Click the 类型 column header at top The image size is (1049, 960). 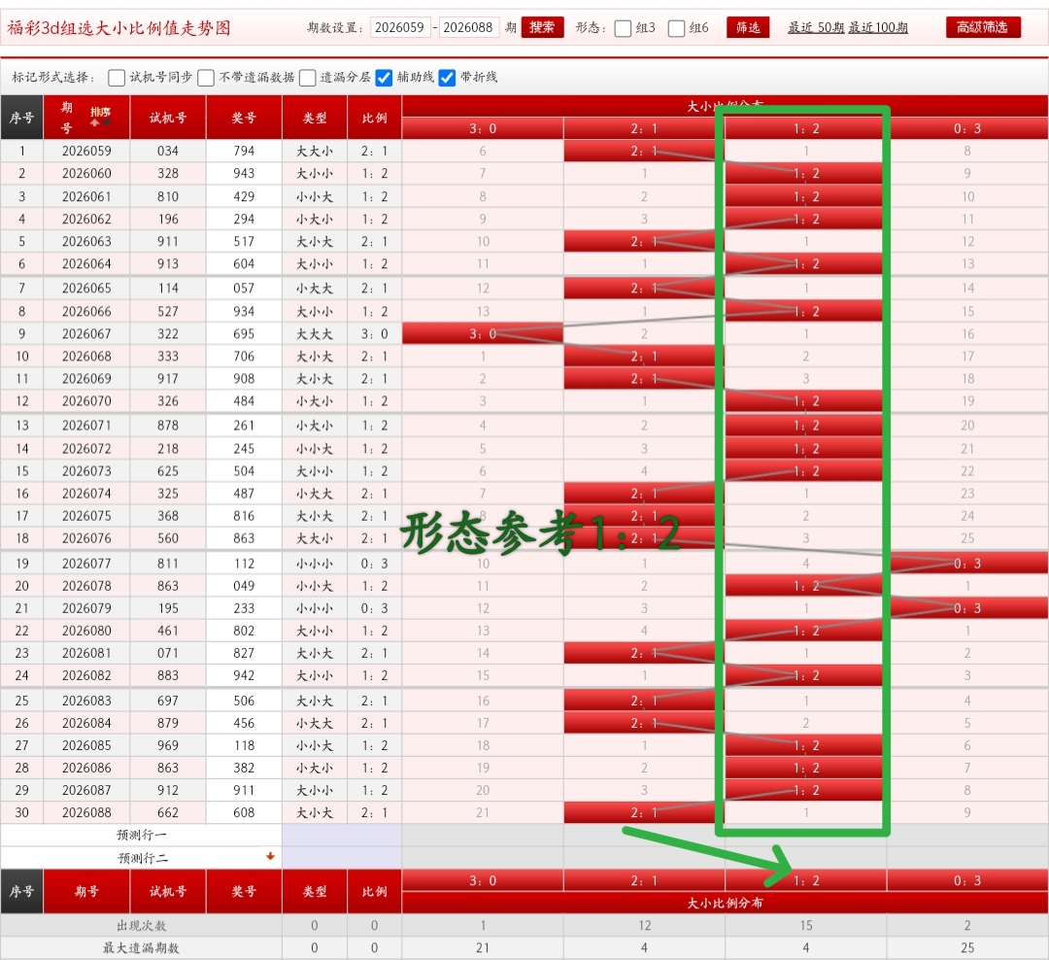coord(315,118)
